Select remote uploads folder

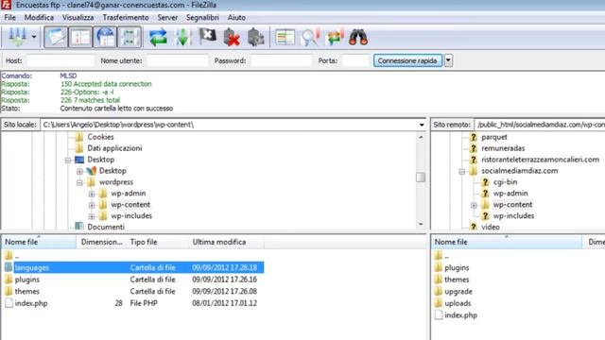pyautogui.click(x=458, y=303)
